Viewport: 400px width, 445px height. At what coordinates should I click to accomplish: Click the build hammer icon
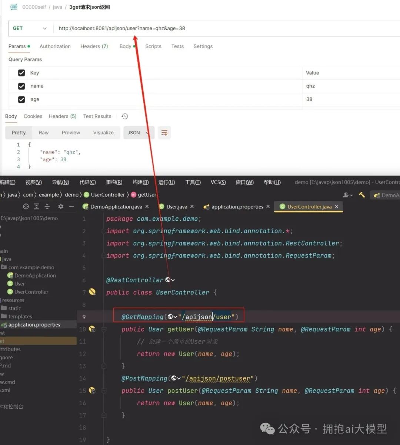click(362, 195)
